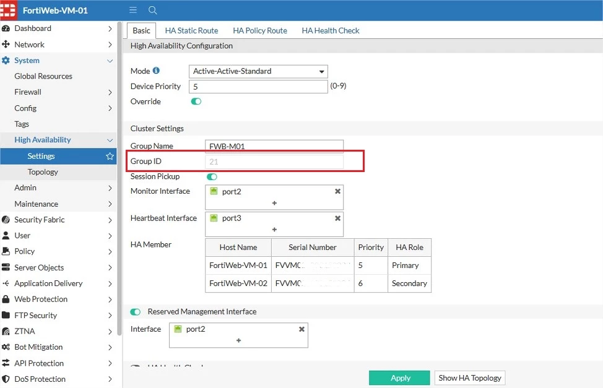Click the Fortinet logo icon
Image resolution: width=603 pixels, height=388 pixels.
(x=9, y=10)
